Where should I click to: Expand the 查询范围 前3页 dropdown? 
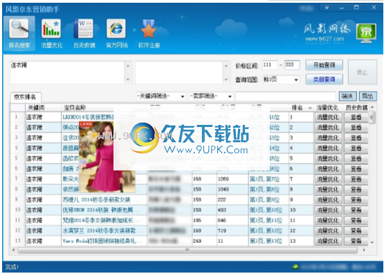tap(296, 79)
